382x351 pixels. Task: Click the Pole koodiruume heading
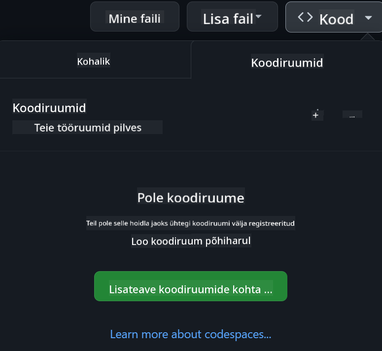(x=191, y=198)
